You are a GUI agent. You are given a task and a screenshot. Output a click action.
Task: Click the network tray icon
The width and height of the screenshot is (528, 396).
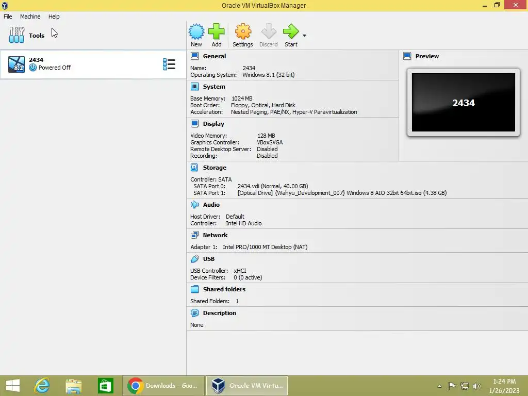click(x=465, y=386)
